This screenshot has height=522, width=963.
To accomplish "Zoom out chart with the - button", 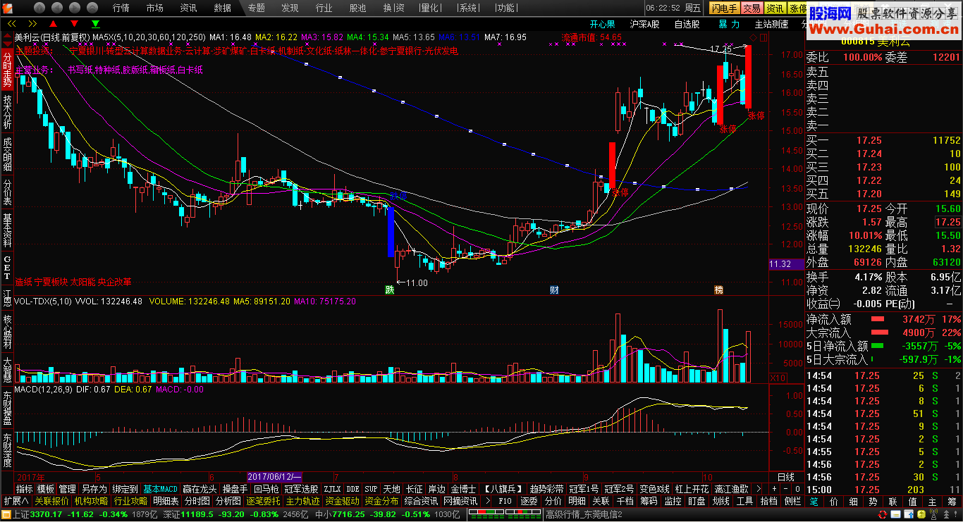I will coord(786,489).
